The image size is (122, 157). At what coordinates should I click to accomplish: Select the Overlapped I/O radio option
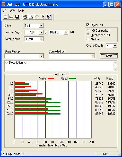88,35
